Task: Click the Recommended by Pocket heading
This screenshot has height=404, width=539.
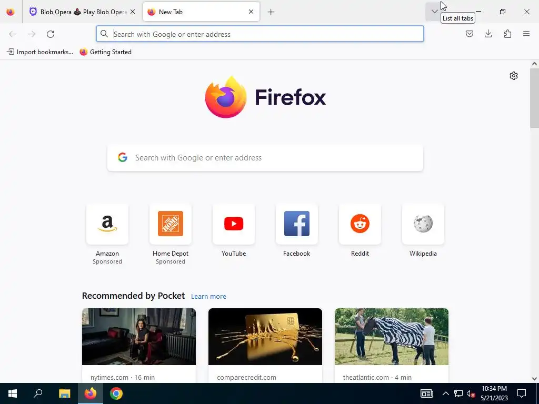Action: point(133,296)
